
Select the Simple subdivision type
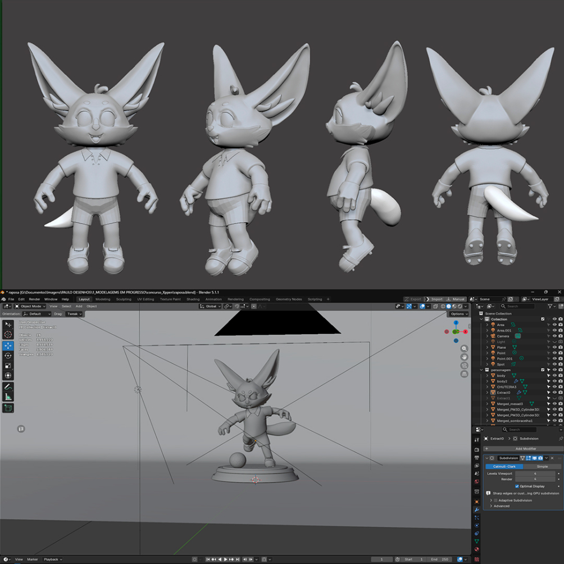pos(542,466)
